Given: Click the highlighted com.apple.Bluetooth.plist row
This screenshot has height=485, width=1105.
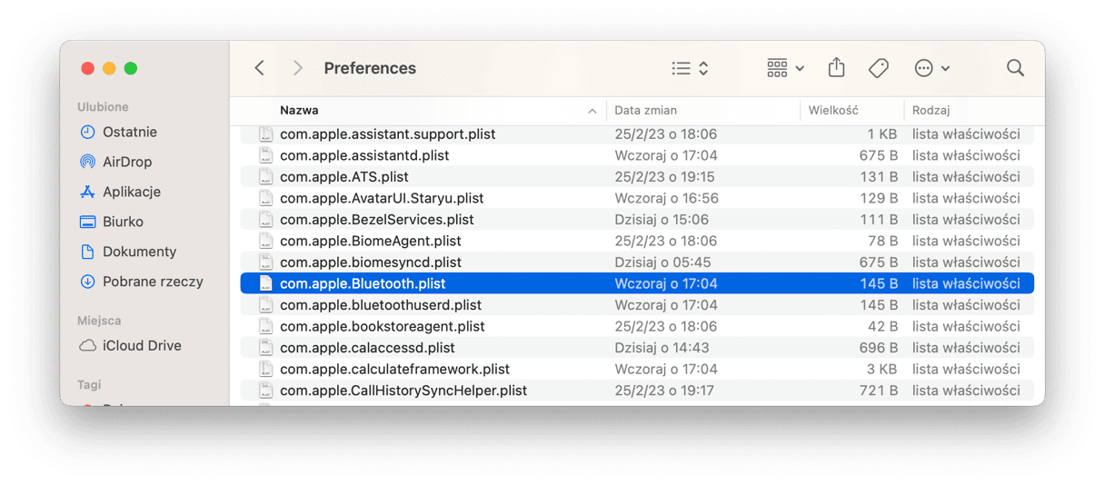Looking at the screenshot, I should 637,283.
